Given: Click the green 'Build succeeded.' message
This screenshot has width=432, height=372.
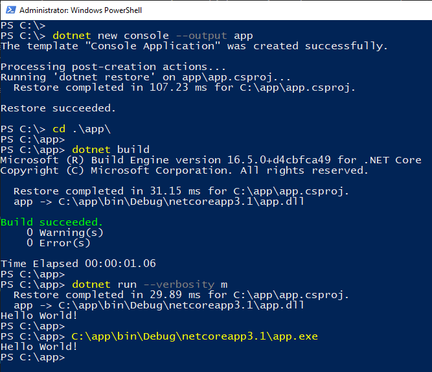Looking at the screenshot, I should click(x=52, y=222).
